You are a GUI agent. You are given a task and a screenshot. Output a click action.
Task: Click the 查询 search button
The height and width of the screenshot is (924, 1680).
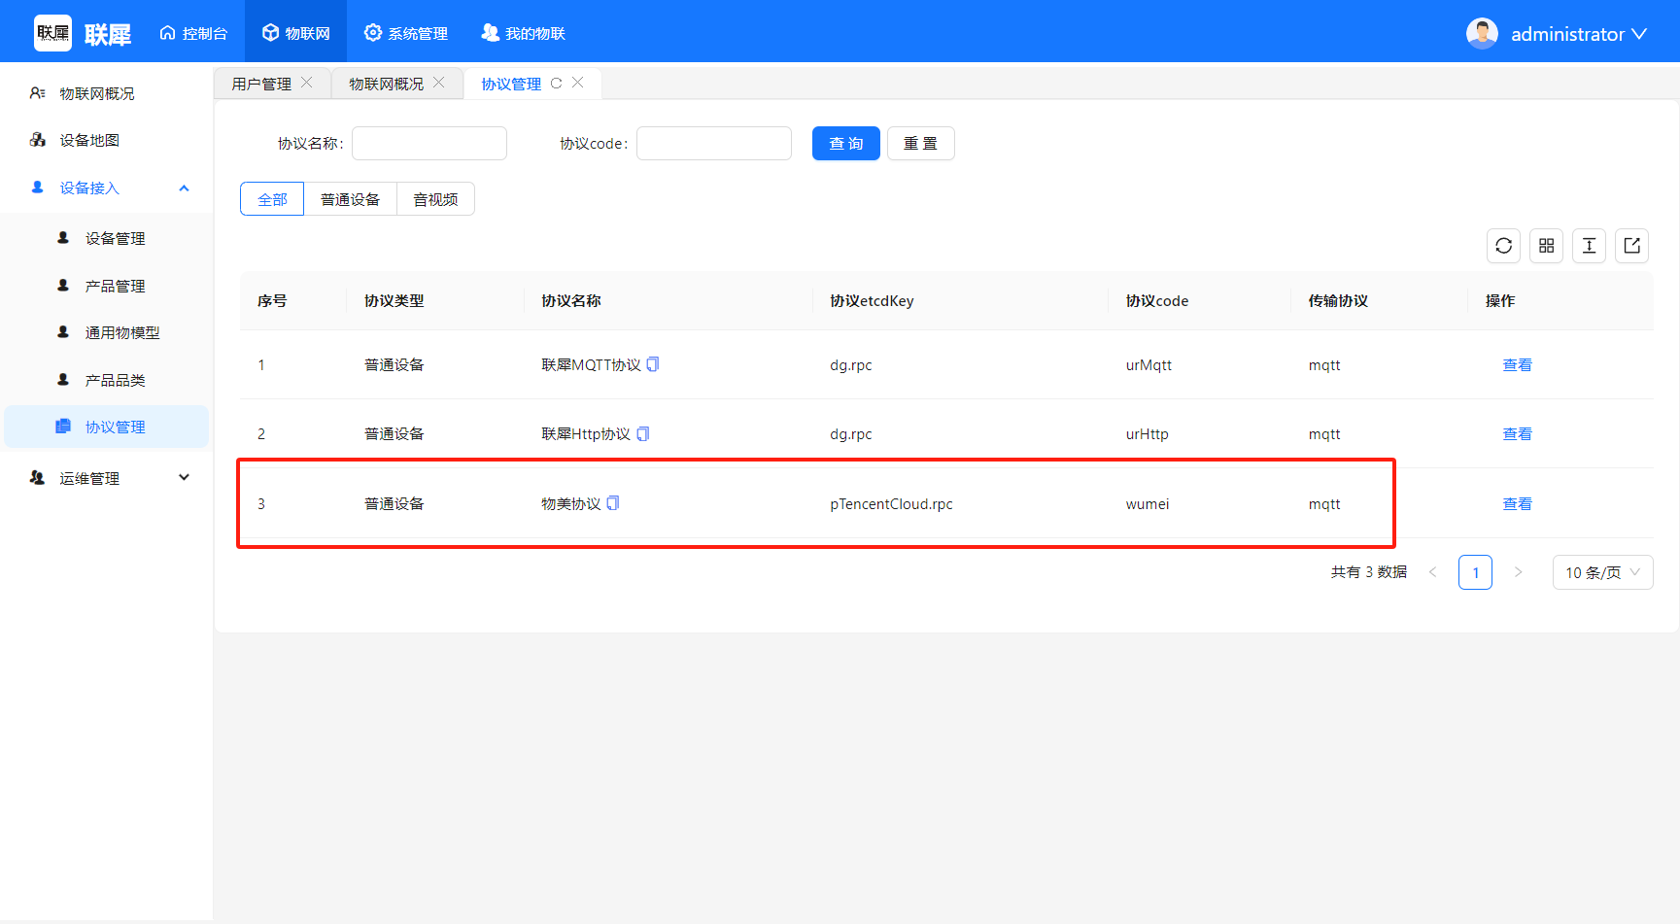[x=845, y=144]
